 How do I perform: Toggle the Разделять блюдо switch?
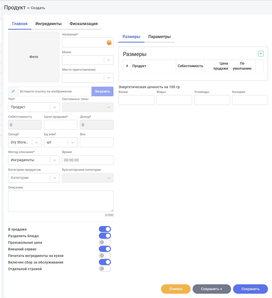click(105, 236)
